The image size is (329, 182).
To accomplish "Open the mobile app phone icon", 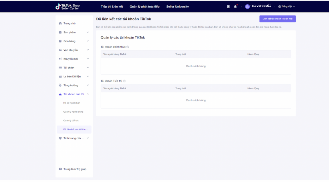I will click(228, 6).
